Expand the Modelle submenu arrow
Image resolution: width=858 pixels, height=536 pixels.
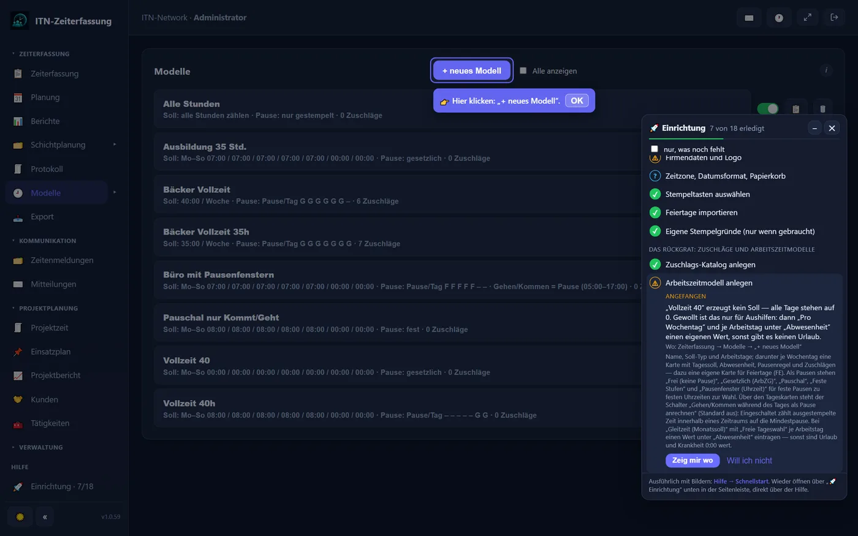[115, 192]
